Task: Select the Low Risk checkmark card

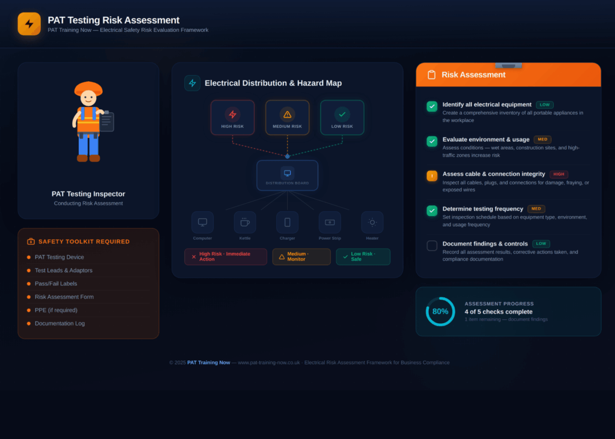Action: [342, 117]
